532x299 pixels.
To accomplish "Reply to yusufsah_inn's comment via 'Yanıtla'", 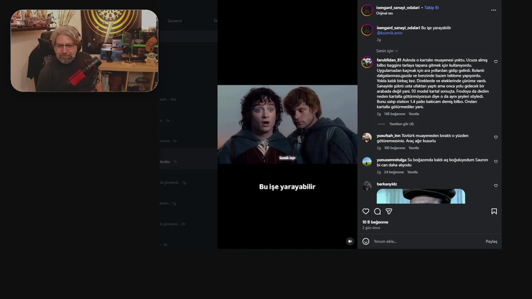I will [x=414, y=148].
